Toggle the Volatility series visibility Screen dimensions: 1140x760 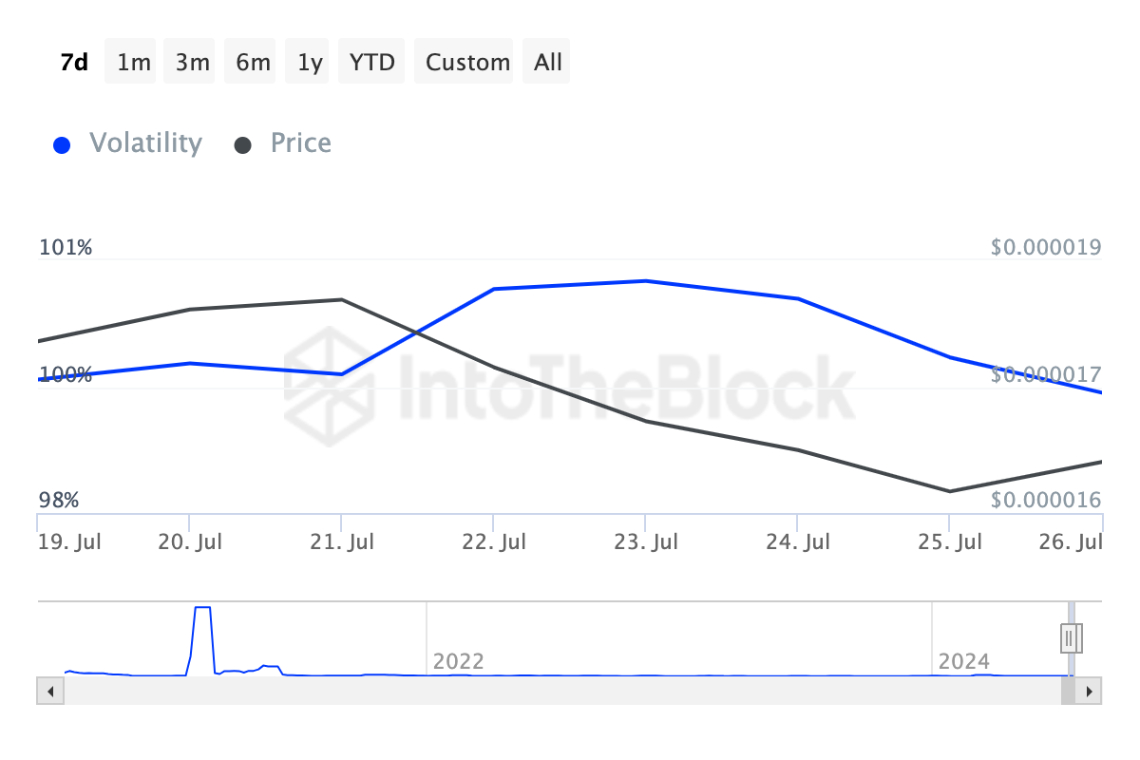coord(145,143)
